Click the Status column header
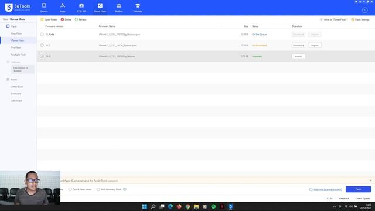Image resolution: width=375 pixels, height=211 pixels. coord(255,26)
